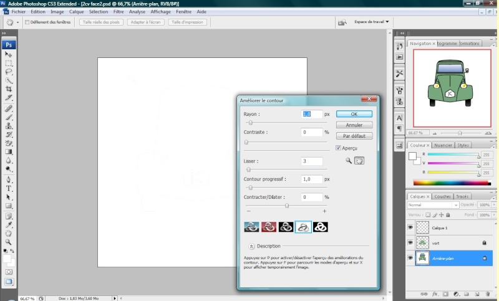Collapse the right panels to icons
The width and height of the screenshot is (499, 301).
(x=402, y=33)
